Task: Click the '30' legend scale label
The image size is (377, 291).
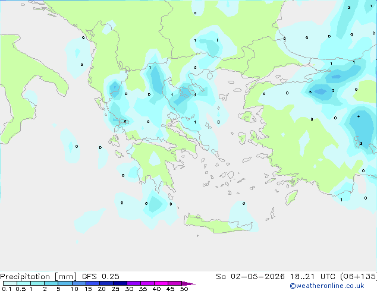Action: (x=129, y=289)
